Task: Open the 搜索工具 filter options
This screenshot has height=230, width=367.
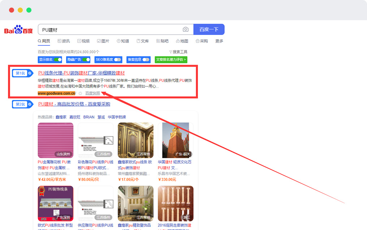Action: coord(178,52)
